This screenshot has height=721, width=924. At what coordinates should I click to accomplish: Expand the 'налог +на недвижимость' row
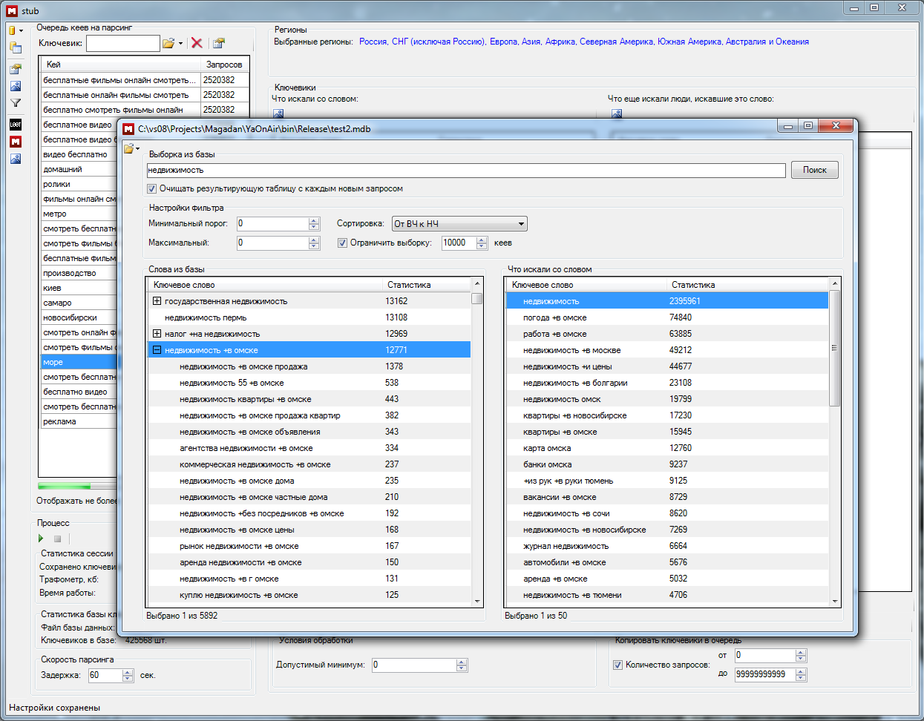pyautogui.click(x=157, y=334)
